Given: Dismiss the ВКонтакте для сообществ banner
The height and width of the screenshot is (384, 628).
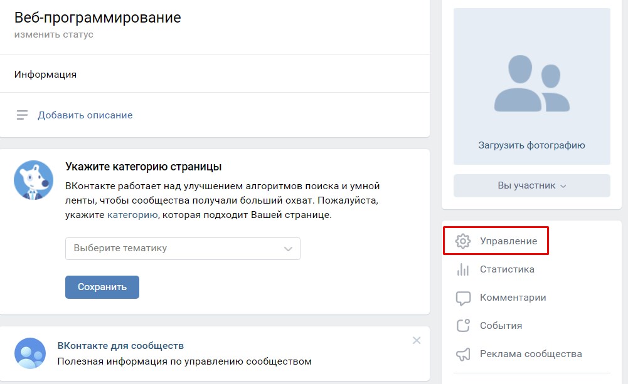Looking at the screenshot, I should coord(417,340).
